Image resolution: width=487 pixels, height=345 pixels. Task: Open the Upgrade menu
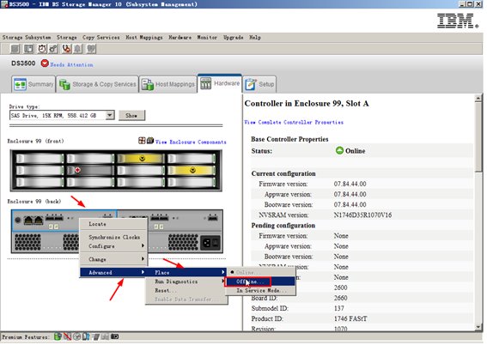coord(234,38)
